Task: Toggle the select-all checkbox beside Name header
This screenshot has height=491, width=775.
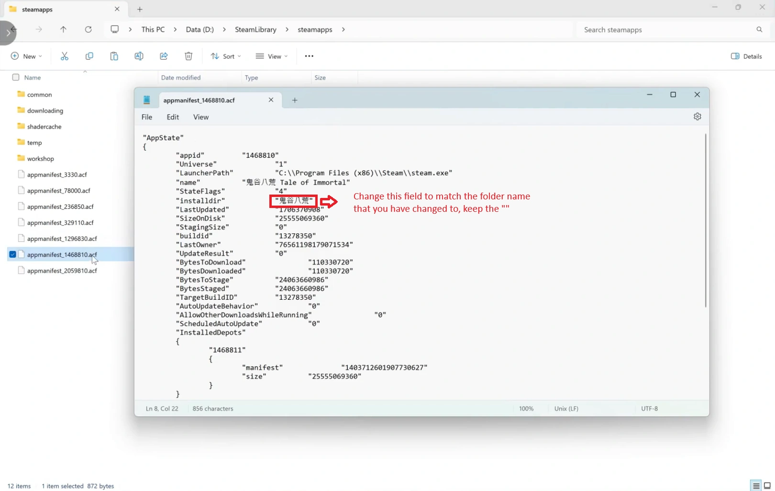Action: pyautogui.click(x=16, y=77)
